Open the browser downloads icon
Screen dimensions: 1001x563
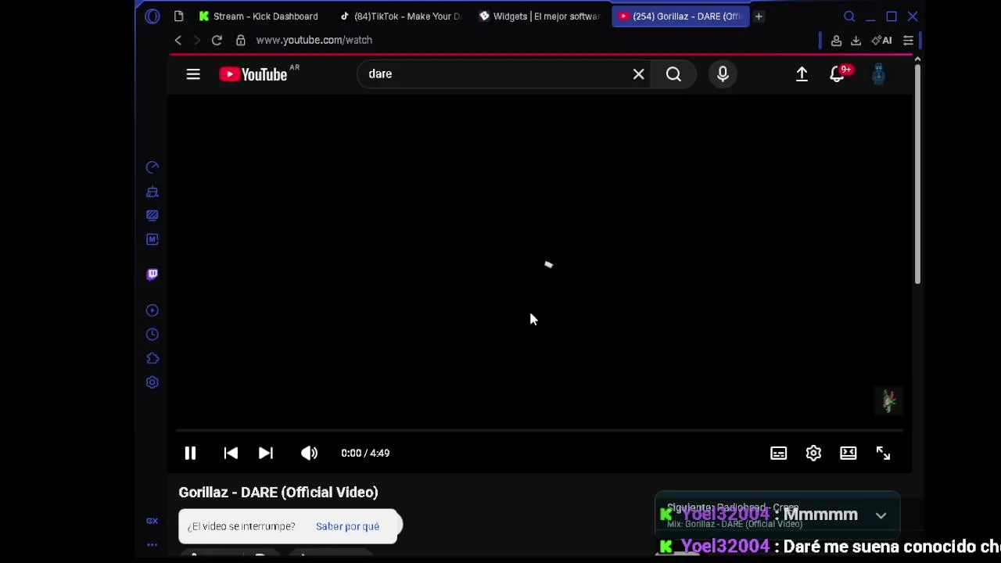pos(856,40)
